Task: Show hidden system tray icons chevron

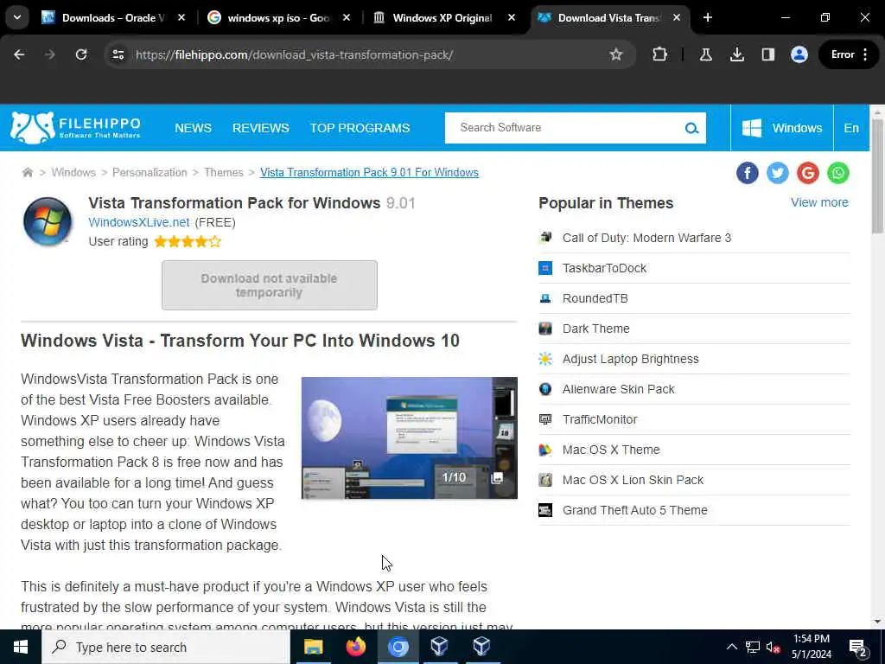Action: 731,647
